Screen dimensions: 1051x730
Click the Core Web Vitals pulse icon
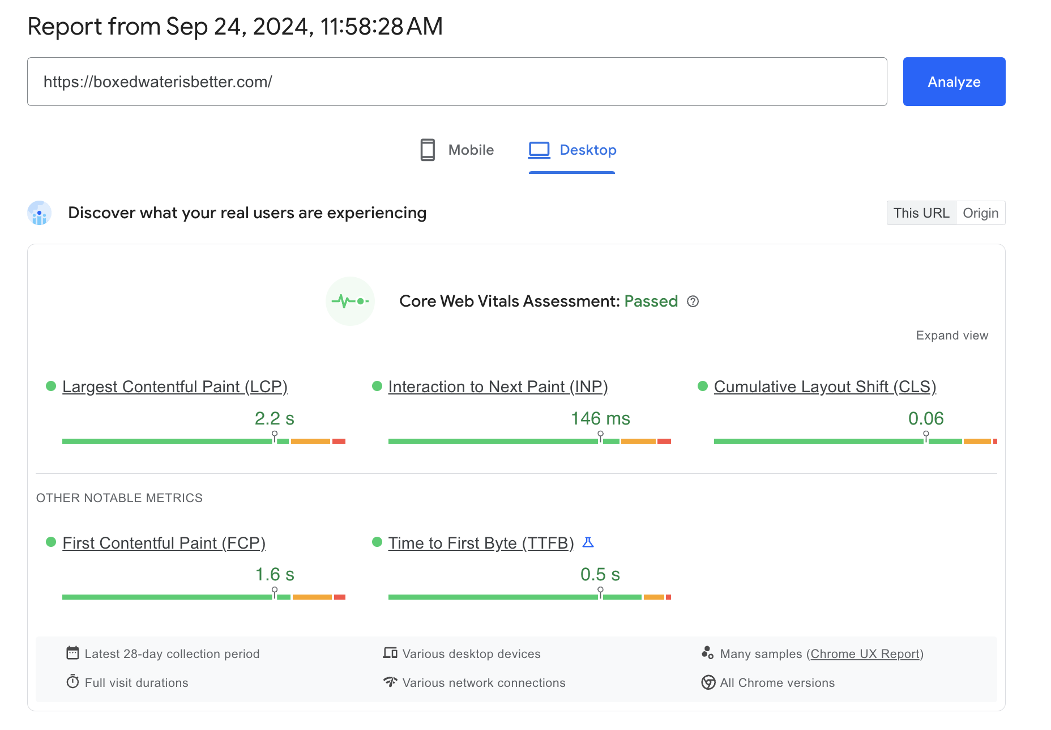[350, 301]
